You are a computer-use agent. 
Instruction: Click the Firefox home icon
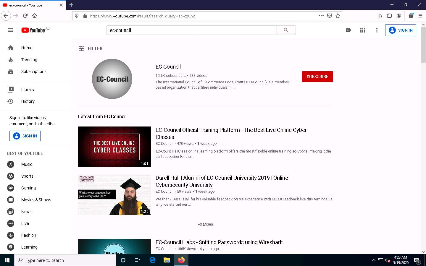point(35,16)
